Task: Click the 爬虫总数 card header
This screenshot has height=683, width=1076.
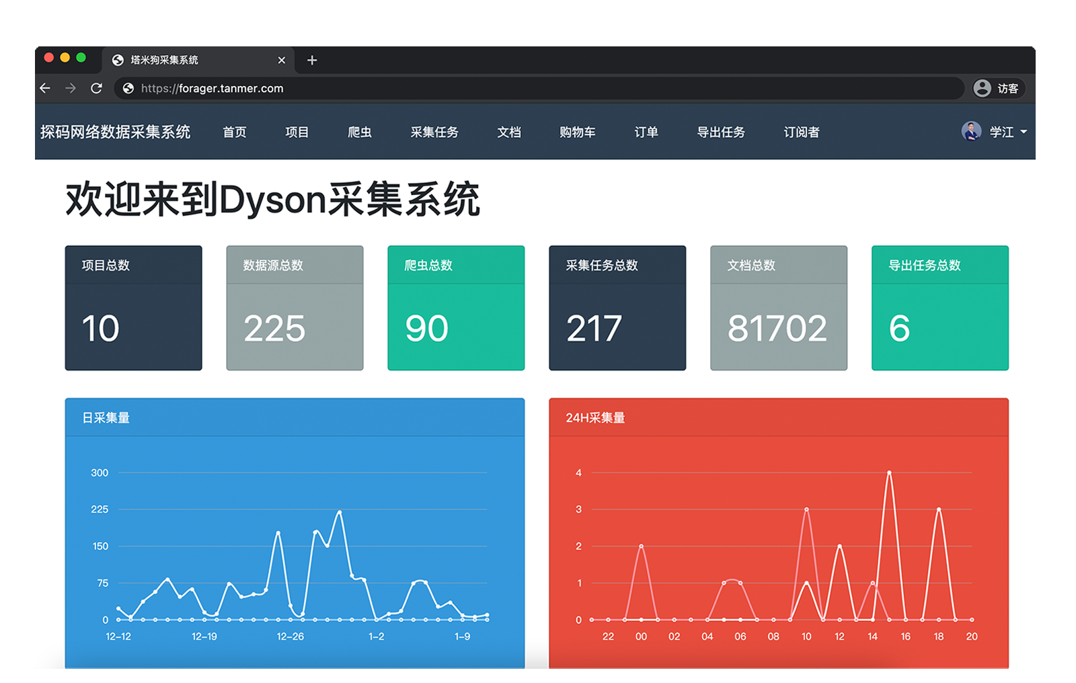Action: (x=456, y=265)
